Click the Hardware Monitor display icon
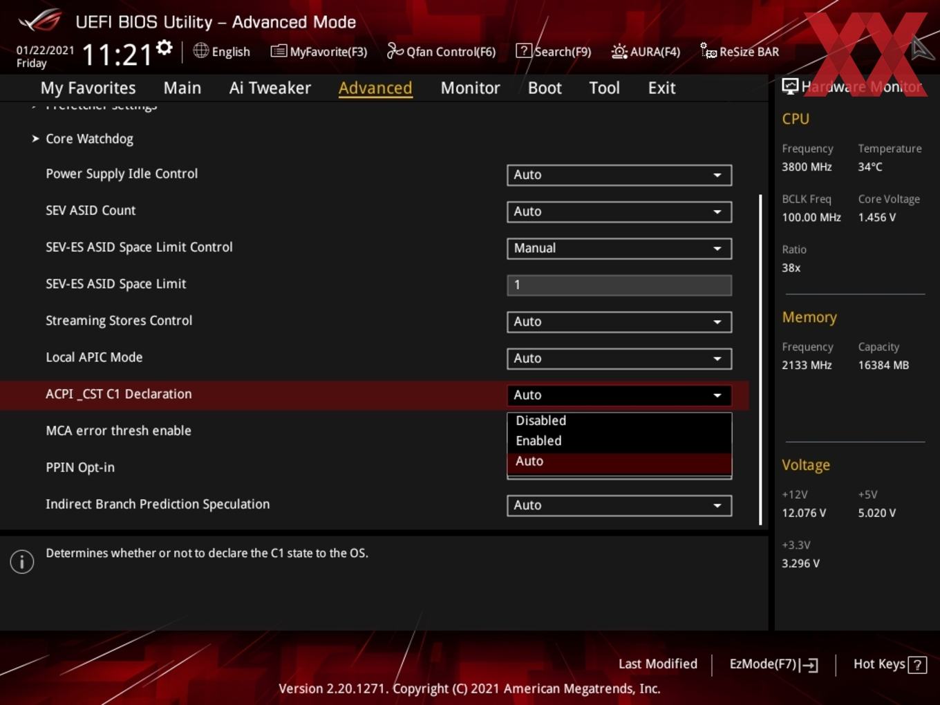This screenshot has width=940, height=705. click(x=790, y=86)
